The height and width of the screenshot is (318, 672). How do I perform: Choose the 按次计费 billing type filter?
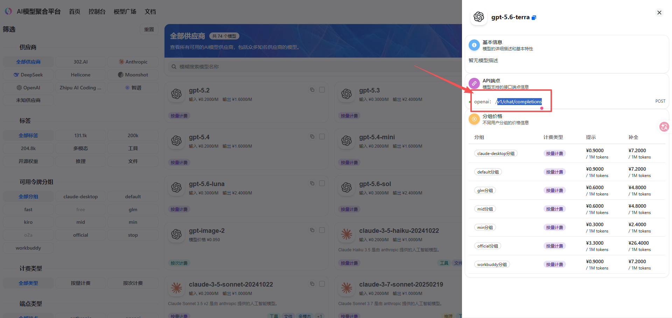click(133, 283)
